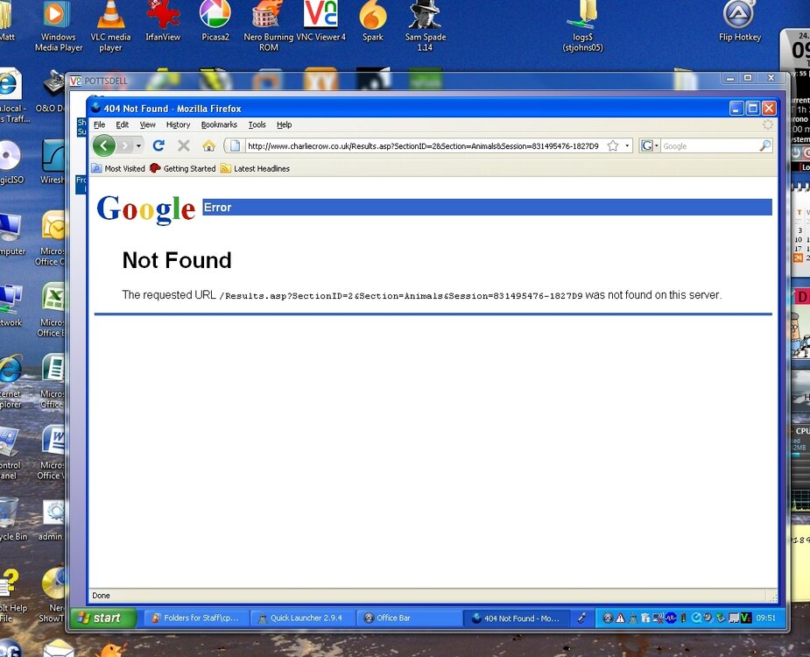Open the Edit menu in Firefox
The height and width of the screenshot is (657, 810).
pyautogui.click(x=123, y=124)
